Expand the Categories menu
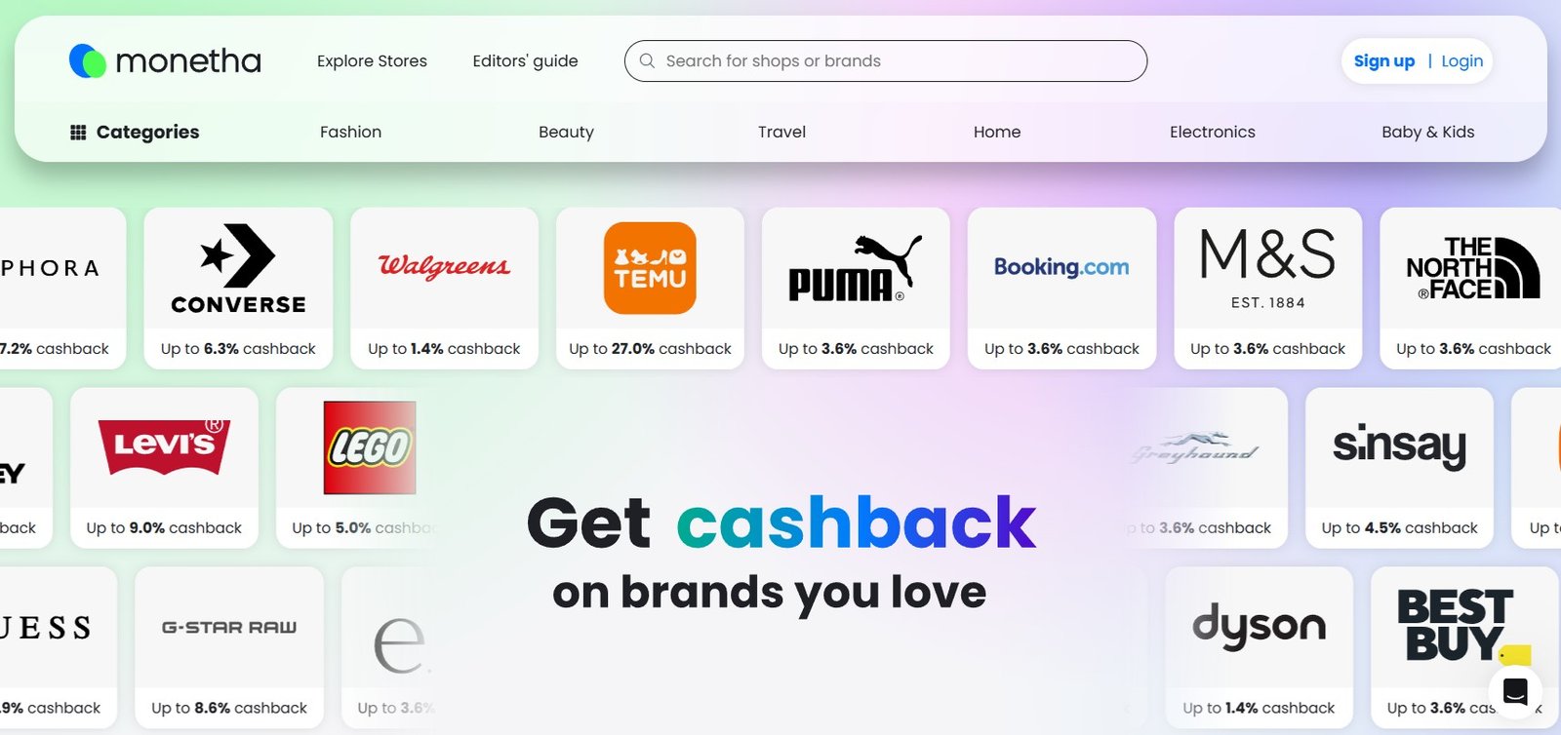Image resolution: width=1561 pixels, height=735 pixels. (135, 132)
